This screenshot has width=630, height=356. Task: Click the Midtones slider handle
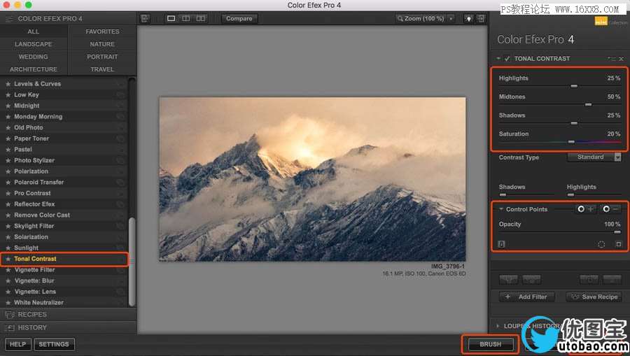click(588, 104)
